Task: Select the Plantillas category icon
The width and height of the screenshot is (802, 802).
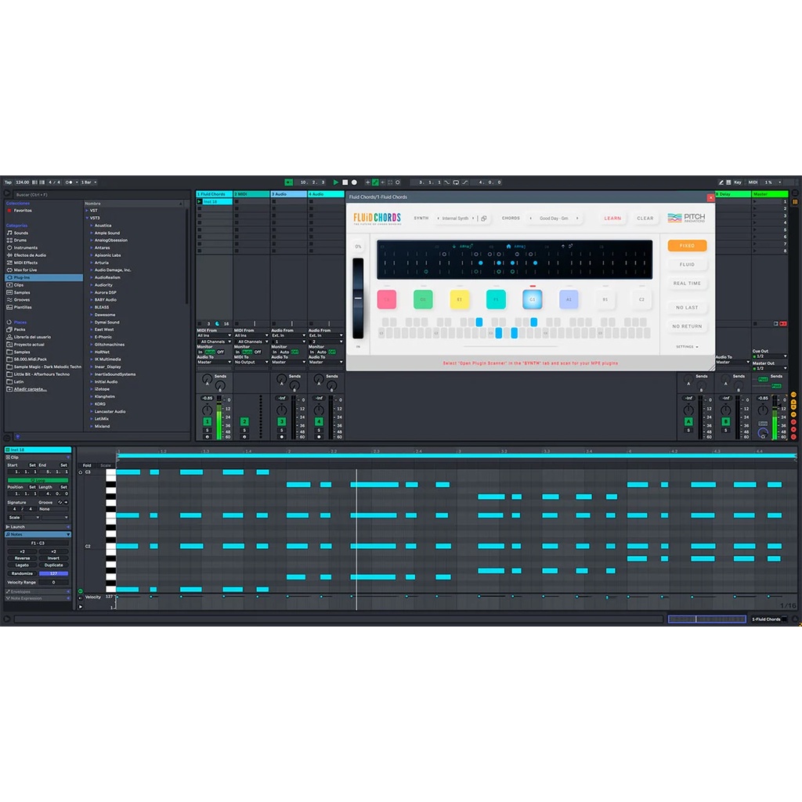Action: (x=9, y=307)
